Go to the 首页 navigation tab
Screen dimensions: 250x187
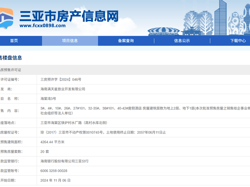(x=14, y=41)
